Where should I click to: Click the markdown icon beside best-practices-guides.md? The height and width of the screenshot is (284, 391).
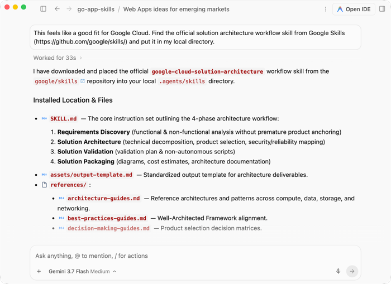[61, 218]
